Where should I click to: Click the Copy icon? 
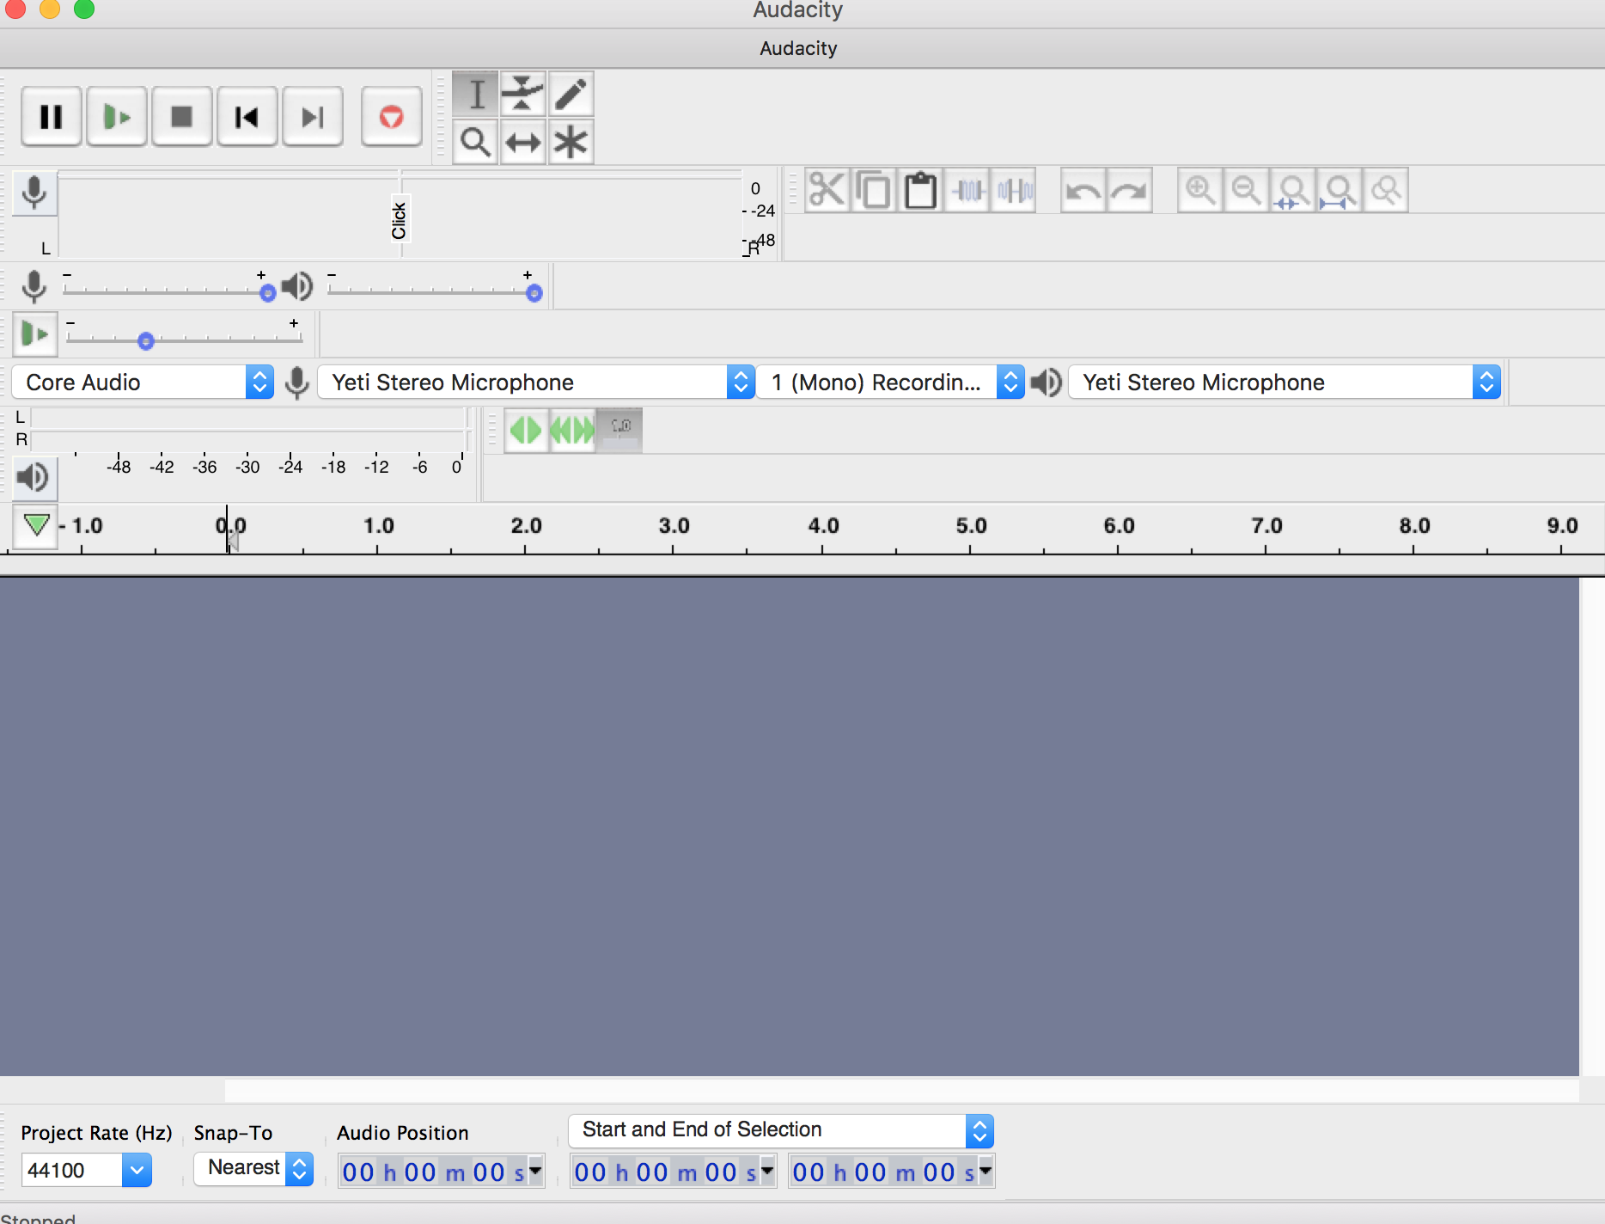[x=874, y=190]
